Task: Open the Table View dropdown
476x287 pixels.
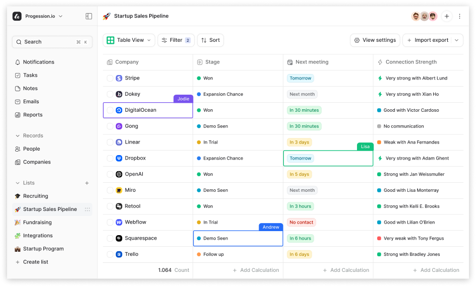Action: [129, 40]
